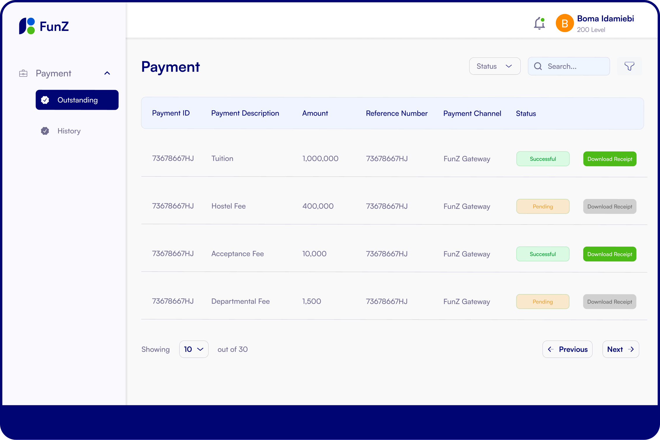This screenshot has height=440, width=660.
Task: Go to Next page
Action: click(x=620, y=349)
